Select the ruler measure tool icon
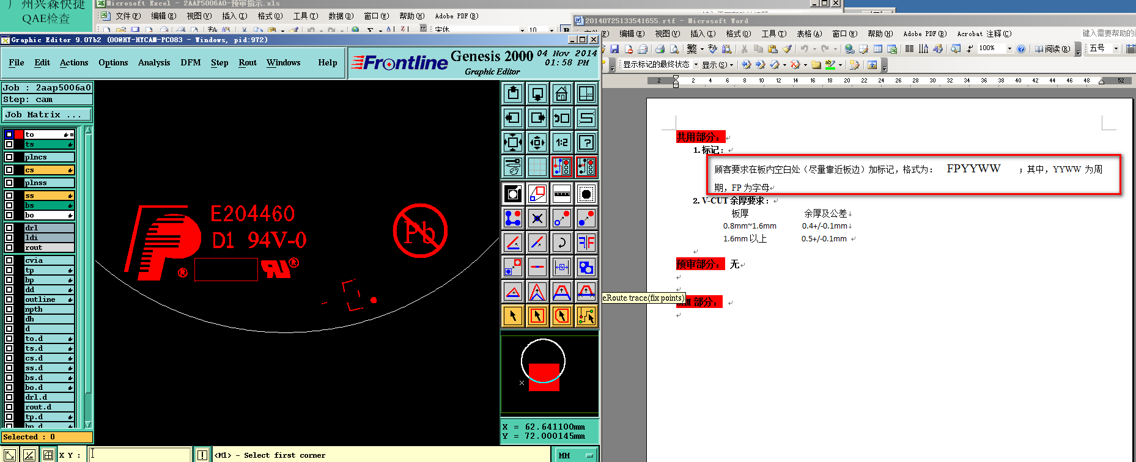This screenshot has height=462, width=1136. pyautogui.click(x=562, y=194)
